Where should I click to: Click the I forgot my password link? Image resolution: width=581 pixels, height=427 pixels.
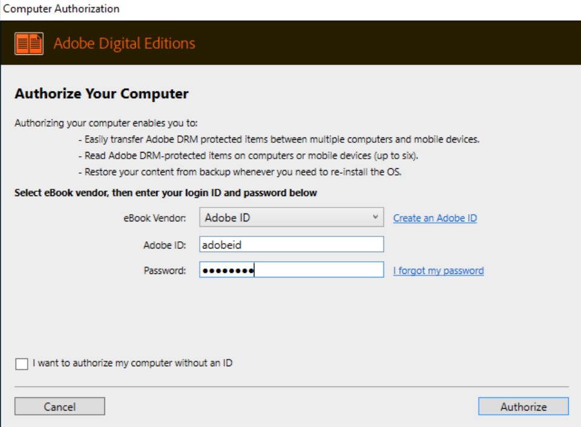click(x=440, y=271)
